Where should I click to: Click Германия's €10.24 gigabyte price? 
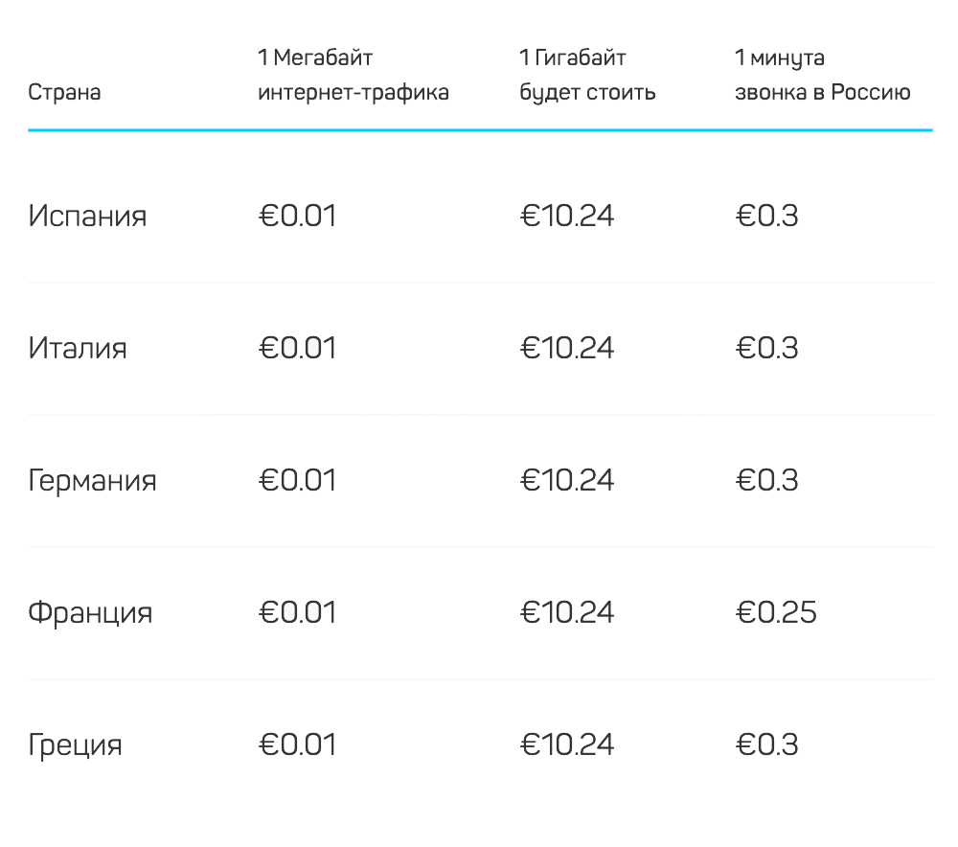[x=567, y=480]
